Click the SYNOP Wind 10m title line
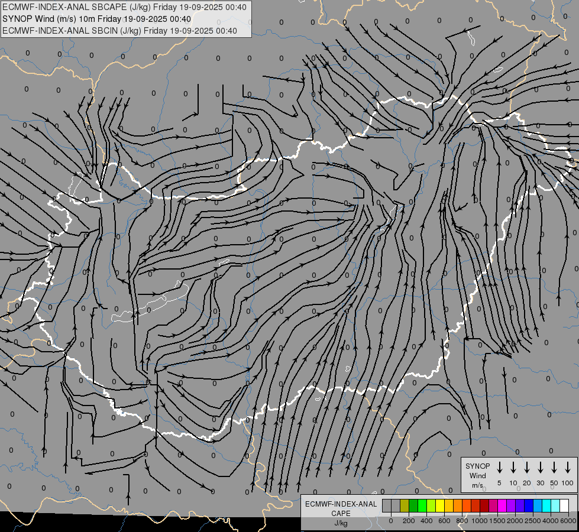This screenshot has height=532, width=579. point(96,19)
